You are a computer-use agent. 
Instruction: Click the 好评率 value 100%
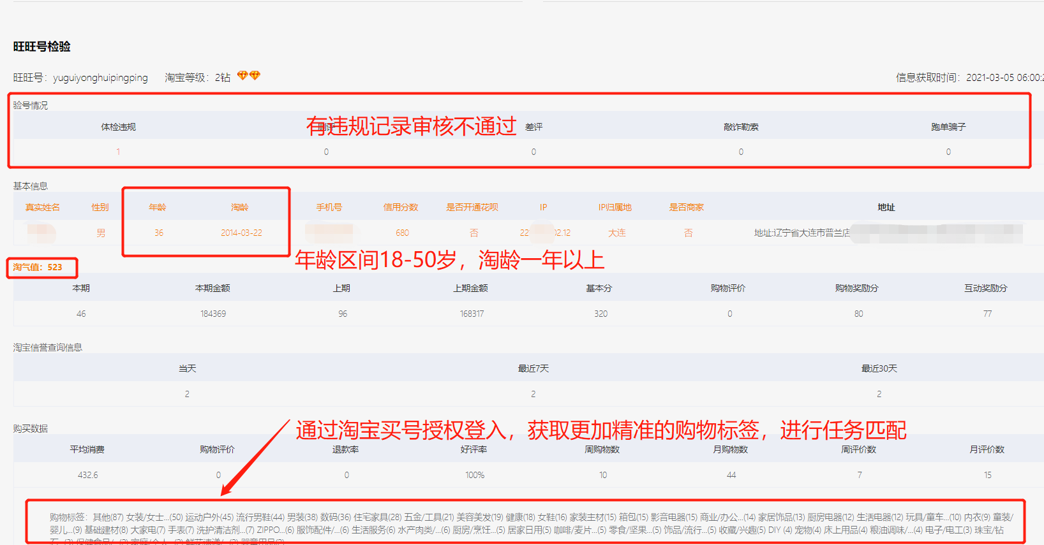pyautogui.click(x=475, y=475)
